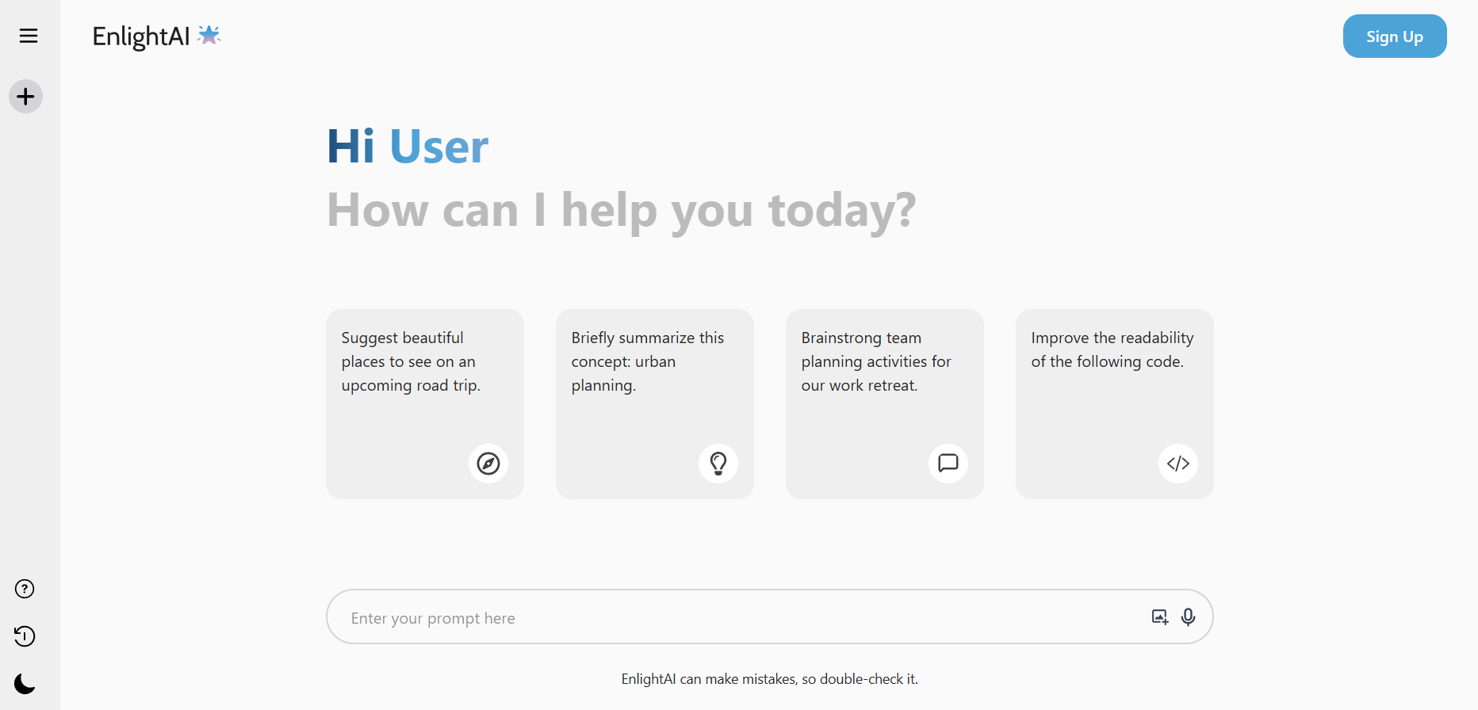Activate the microphone voice input
Viewport: 1478px width, 710px height.
coord(1188,617)
